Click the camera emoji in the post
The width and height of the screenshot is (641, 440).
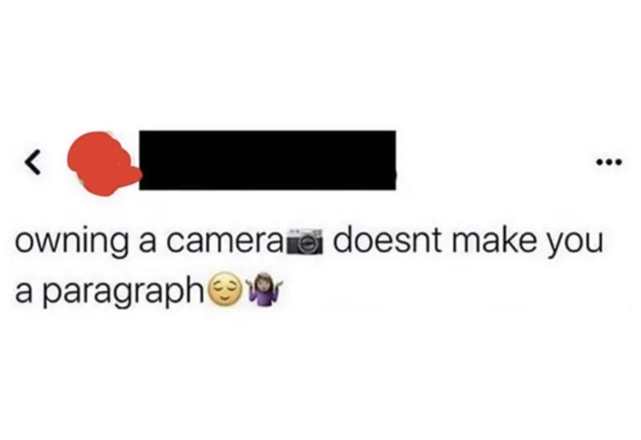(x=306, y=241)
